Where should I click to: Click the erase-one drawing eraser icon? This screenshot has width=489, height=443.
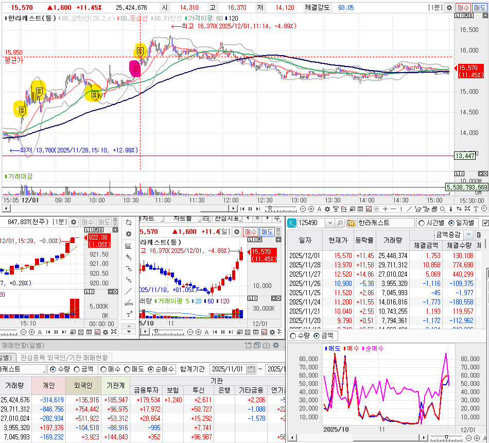tap(418, 209)
